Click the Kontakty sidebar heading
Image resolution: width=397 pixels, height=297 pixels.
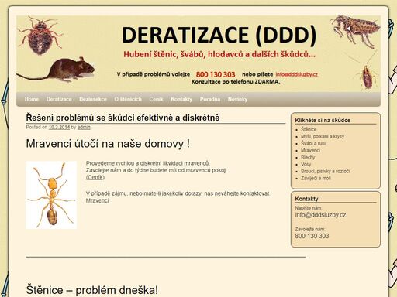[306, 199]
